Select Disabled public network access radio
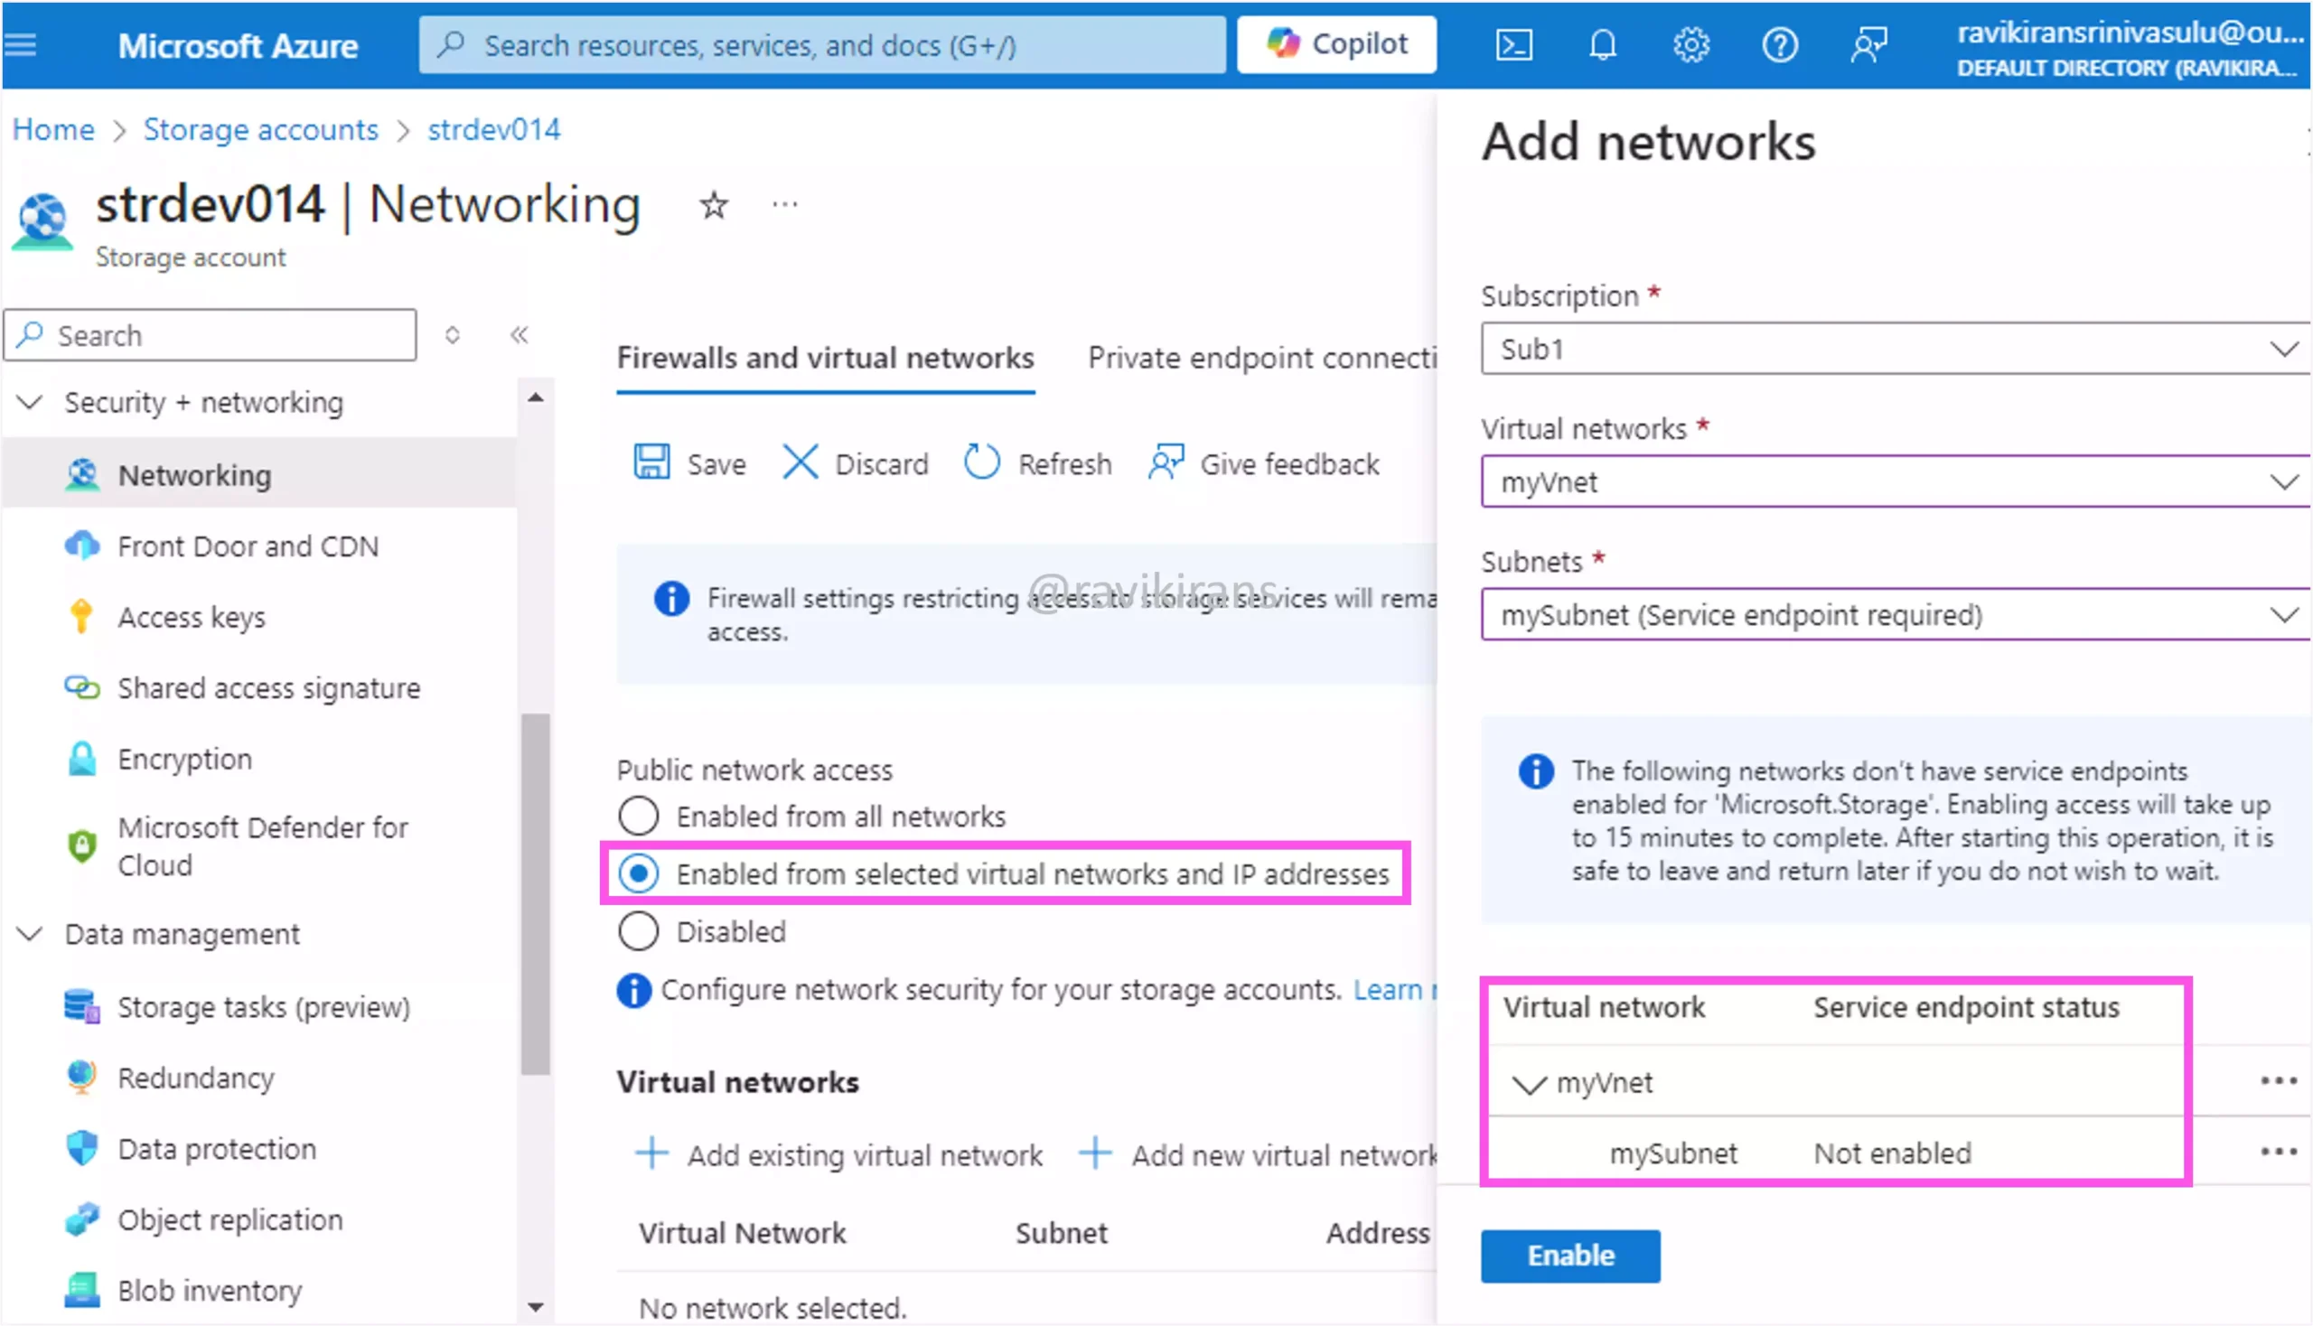The image size is (2313, 1326). click(x=638, y=931)
